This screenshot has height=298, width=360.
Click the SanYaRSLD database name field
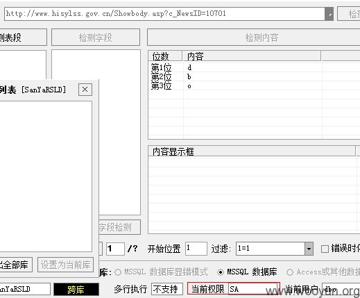pyautogui.click(x=25, y=290)
